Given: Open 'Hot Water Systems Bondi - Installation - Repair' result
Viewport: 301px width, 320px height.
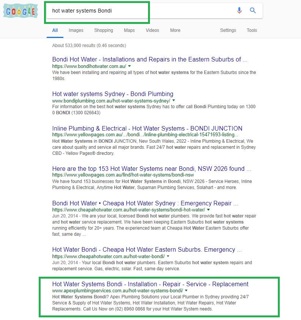Looking at the screenshot, I should (x=150, y=284).
